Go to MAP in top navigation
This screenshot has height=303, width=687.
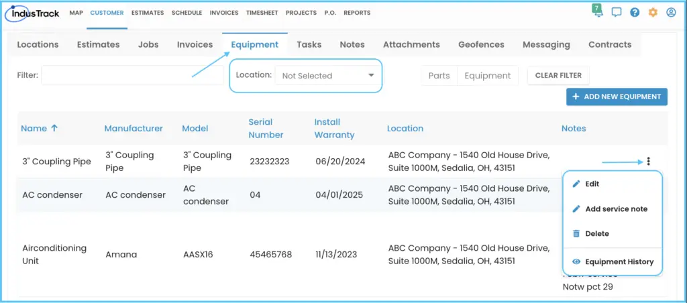(x=76, y=13)
